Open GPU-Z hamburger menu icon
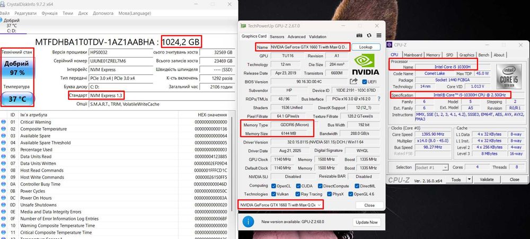This screenshot has width=530, height=239. pos(379,36)
